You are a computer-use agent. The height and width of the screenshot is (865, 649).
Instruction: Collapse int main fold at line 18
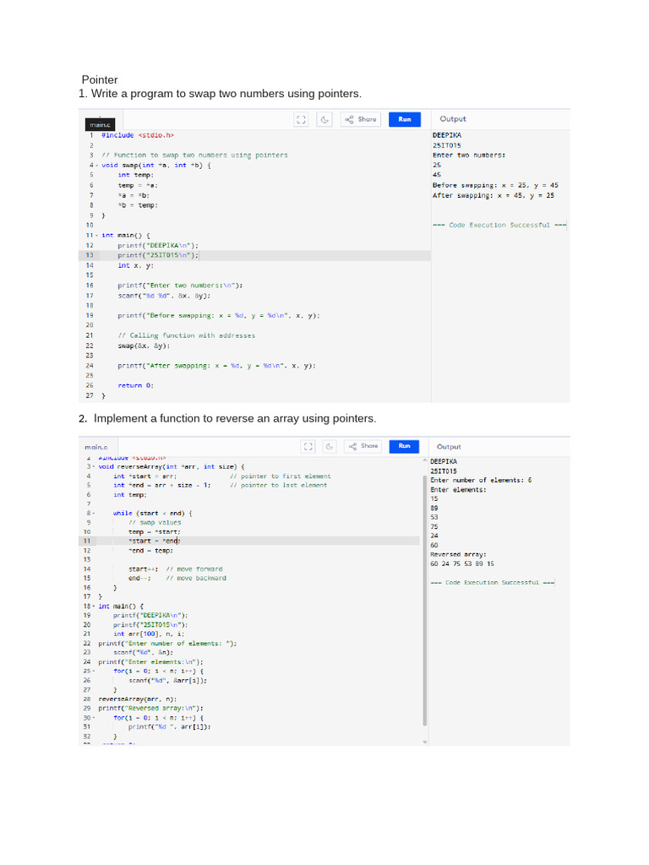(x=94, y=607)
